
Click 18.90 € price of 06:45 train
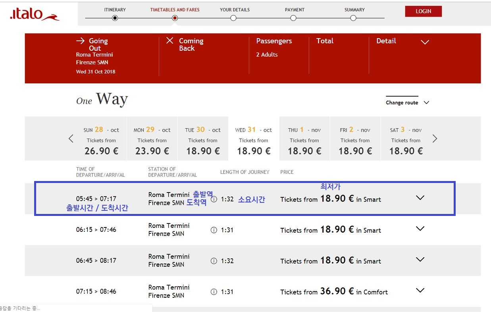point(337,260)
